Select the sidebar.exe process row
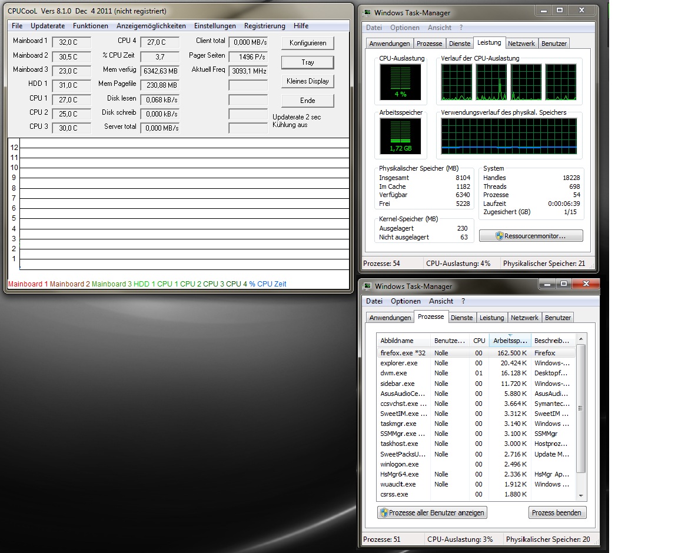Screen dimensions: 678x553 tap(476, 384)
